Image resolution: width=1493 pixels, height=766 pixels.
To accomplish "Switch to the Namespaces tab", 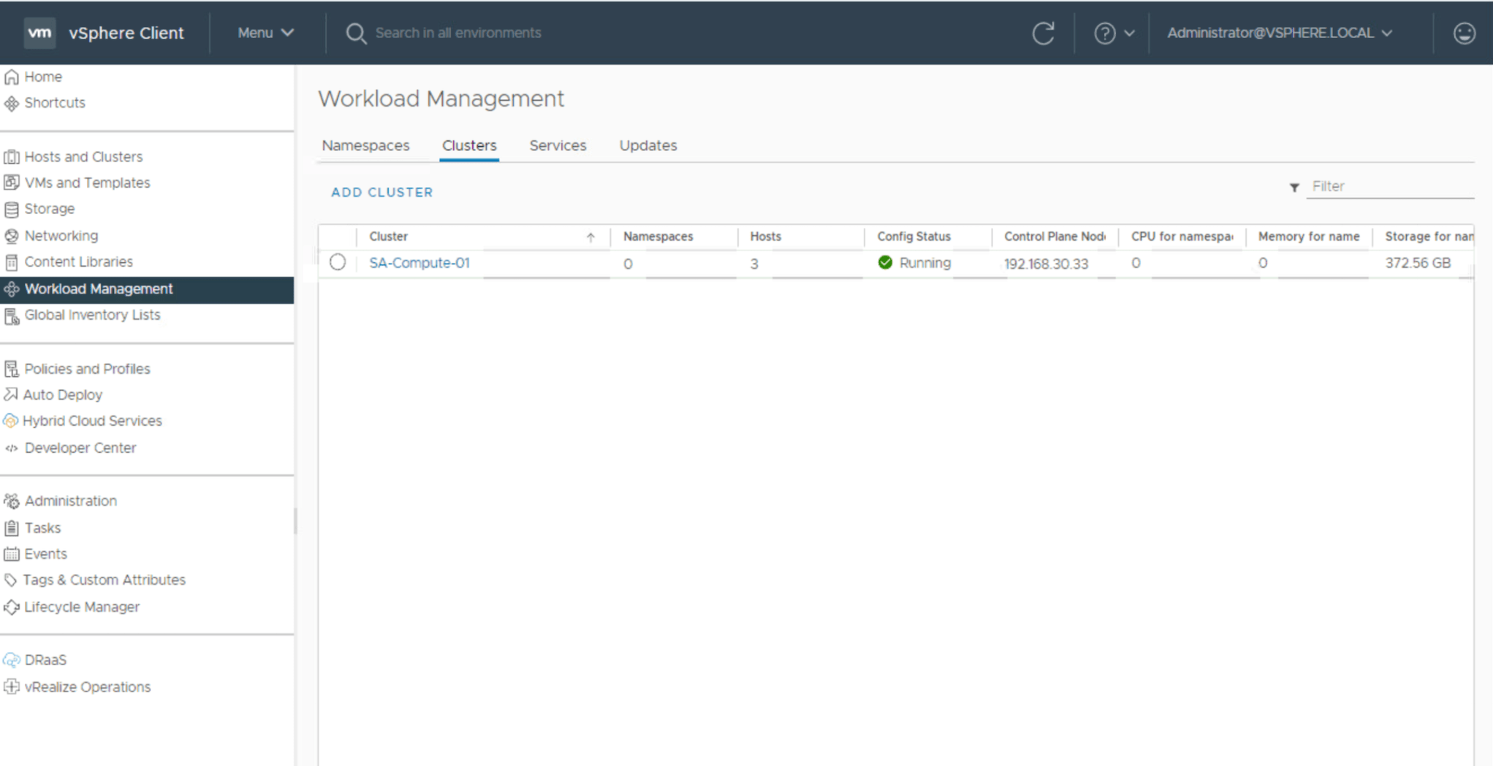I will click(x=365, y=145).
